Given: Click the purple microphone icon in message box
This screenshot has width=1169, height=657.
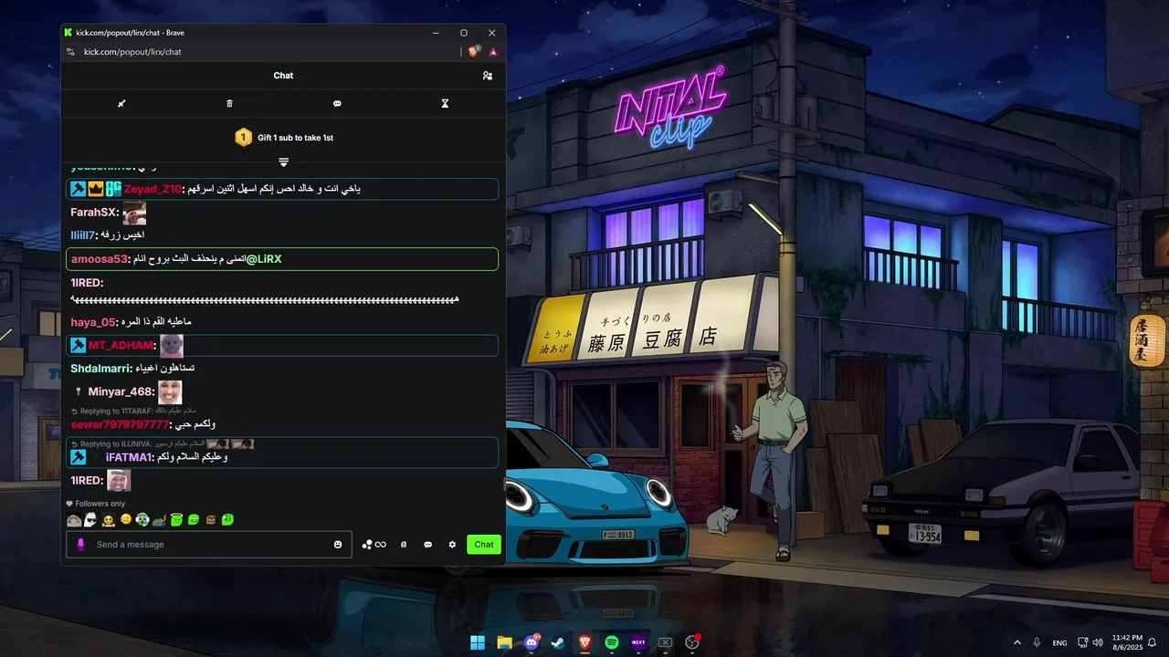Looking at the screenshot, I should pos(80,545).
